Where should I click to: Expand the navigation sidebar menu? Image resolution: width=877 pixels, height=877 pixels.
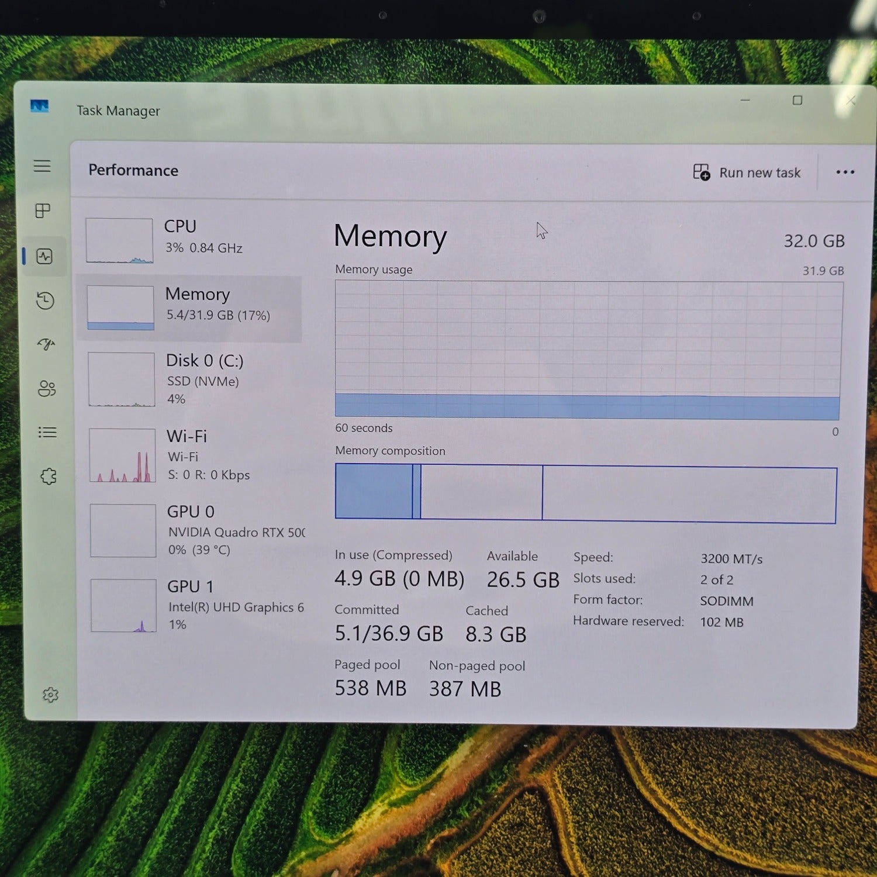pyautogui.click(x=42, y=167)
